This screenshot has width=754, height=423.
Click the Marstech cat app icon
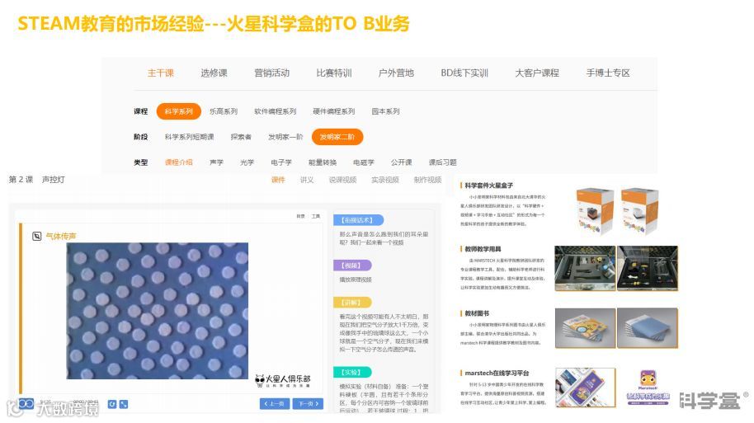648,380
